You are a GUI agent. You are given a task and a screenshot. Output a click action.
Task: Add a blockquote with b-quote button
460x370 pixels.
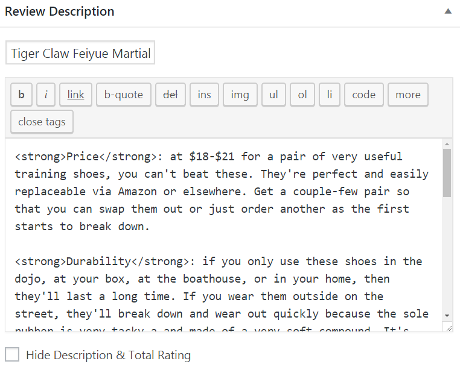click(x=123, y=95)
